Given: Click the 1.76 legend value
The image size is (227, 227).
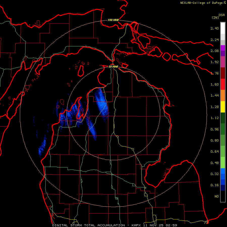Looking at the screenshot, I should [x=215, y=73].
